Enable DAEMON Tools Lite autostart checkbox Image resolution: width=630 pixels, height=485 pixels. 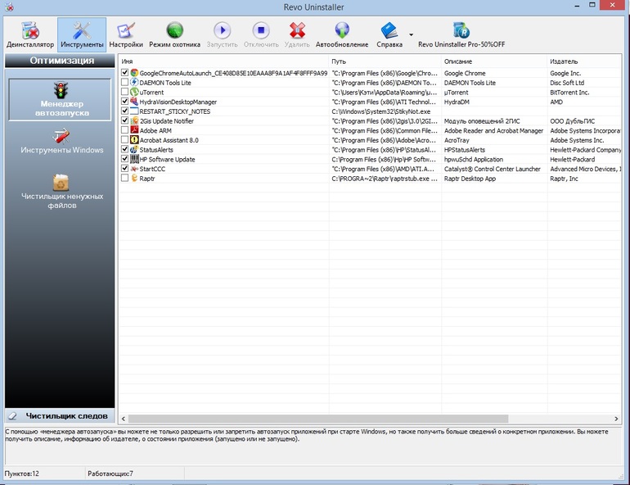pyautogui.click(x=124, y=82)
